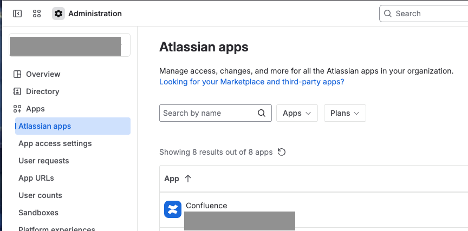This screenshot has height=231, width=468.
Task: Click the Administration gear icon
Action: (58, 14)
